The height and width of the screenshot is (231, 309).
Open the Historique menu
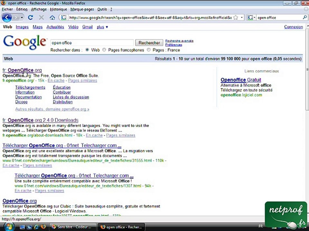[58, 9]
